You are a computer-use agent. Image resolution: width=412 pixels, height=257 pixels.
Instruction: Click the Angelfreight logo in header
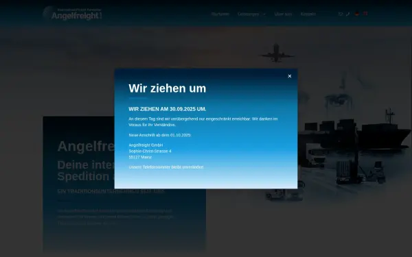tap(73, 13)
